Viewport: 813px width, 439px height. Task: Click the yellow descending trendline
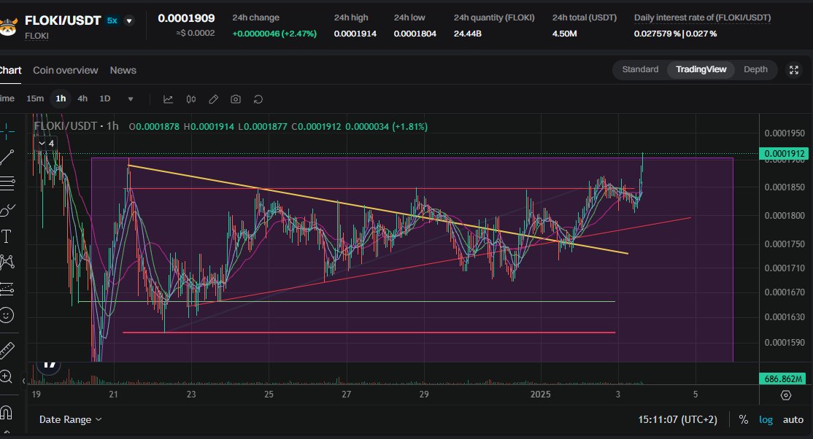pos(378,209)
